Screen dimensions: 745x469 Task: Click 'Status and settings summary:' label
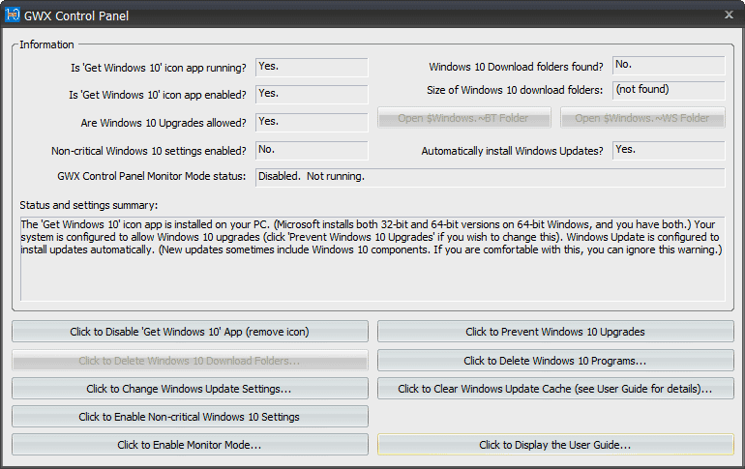click(89, 205)
